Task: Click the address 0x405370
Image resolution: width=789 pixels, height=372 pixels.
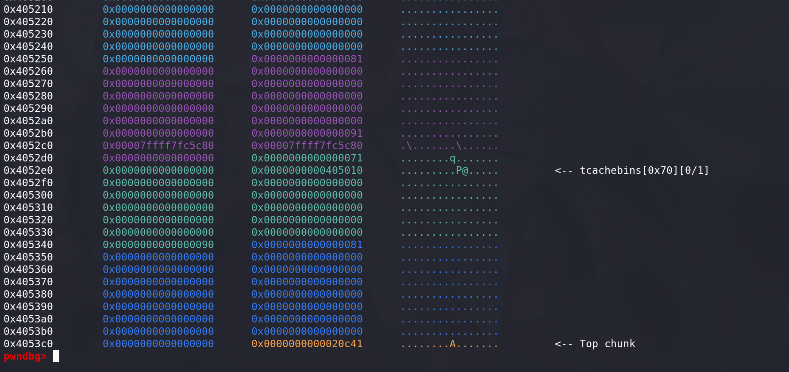Action: (28, 282)
